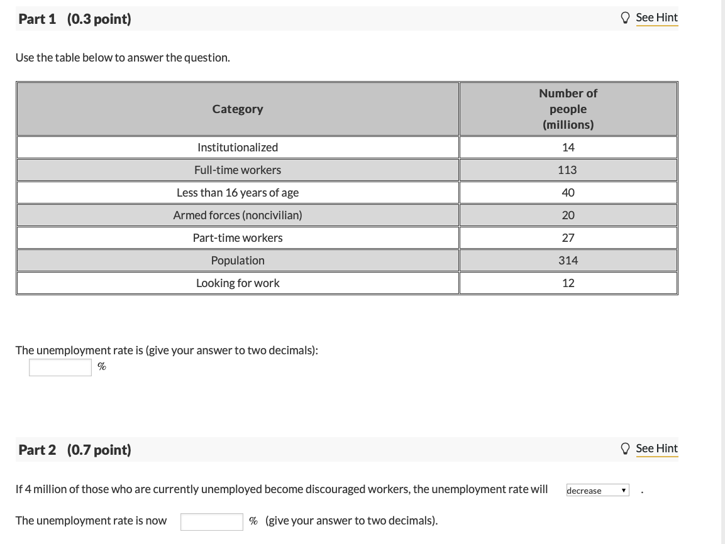This screenshot has width=725, height=544.
Task: Select the Institutionalized row in the table
Action: click(237, 147)
